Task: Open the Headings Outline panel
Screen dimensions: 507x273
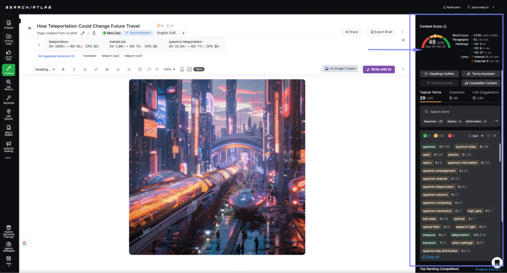Action: (439, 74)
